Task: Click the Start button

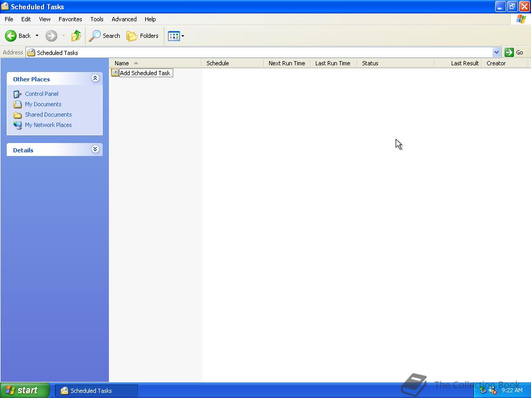Action: click(x=25, y=390)
